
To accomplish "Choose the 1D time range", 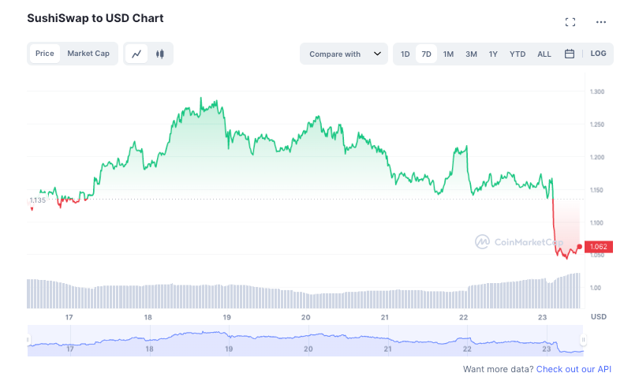I will coord(405,54).
